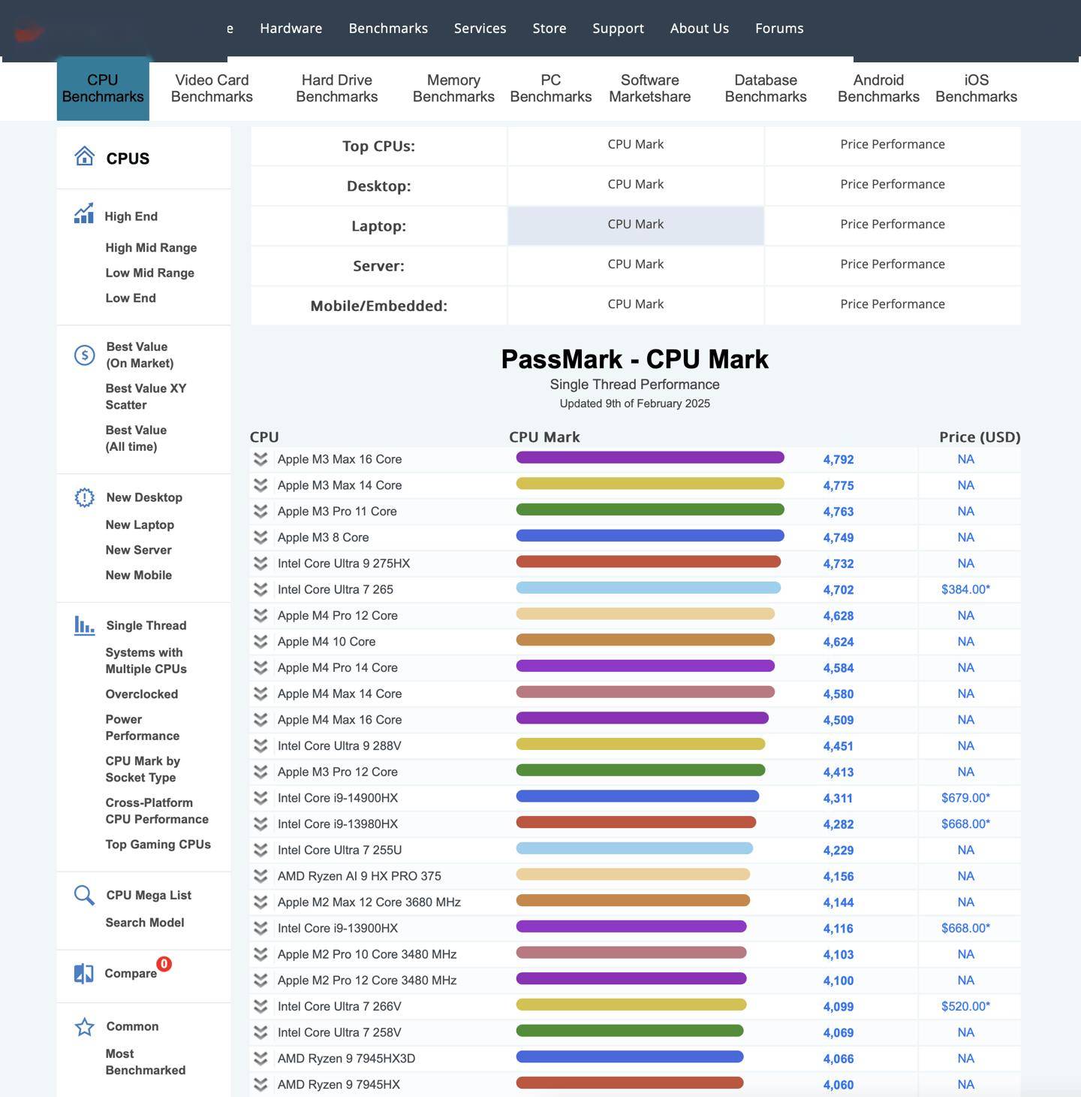Click the $679.00* price for i9-14900HX

965,798
